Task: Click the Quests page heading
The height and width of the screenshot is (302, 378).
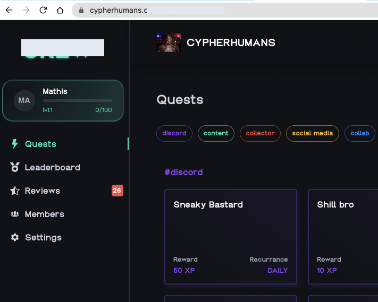Action: click(x=180, y=100)
